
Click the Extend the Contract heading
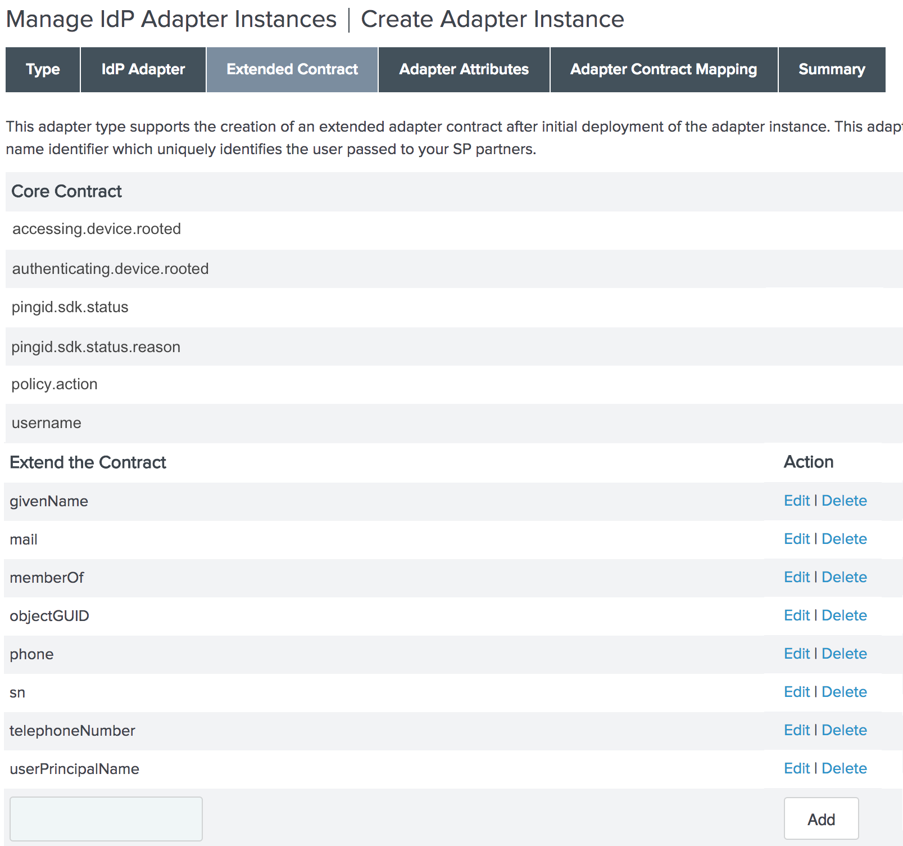click(x=88, y=462)
